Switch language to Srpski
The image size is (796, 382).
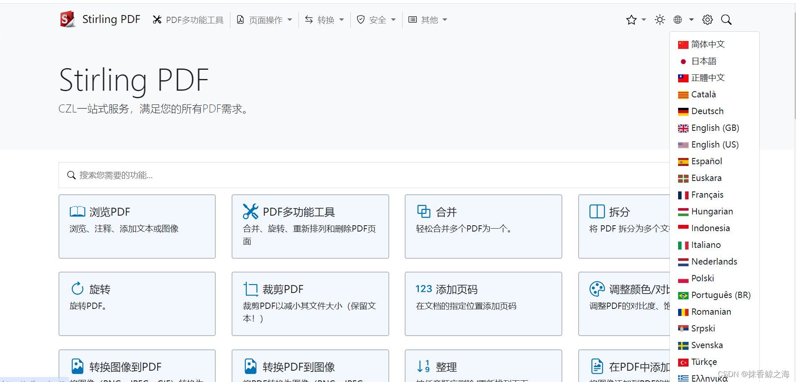(x=714, y=329)
